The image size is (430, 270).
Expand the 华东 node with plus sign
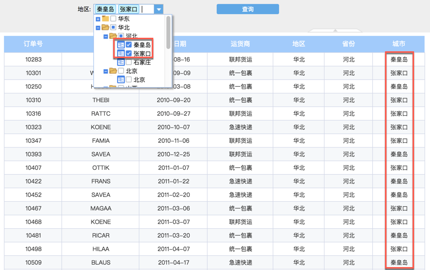pyautogui.click(x=98, y=19)
